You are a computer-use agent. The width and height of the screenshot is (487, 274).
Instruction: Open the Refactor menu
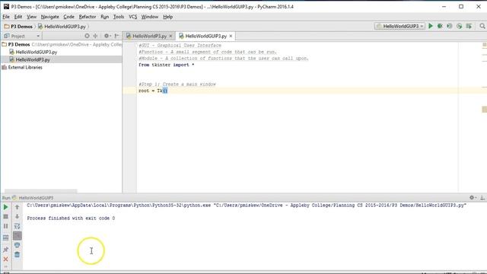[88, 17]
